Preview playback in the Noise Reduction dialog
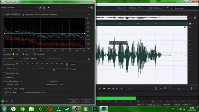The height and width of the screenshot is (112, 199). [7, 101]
